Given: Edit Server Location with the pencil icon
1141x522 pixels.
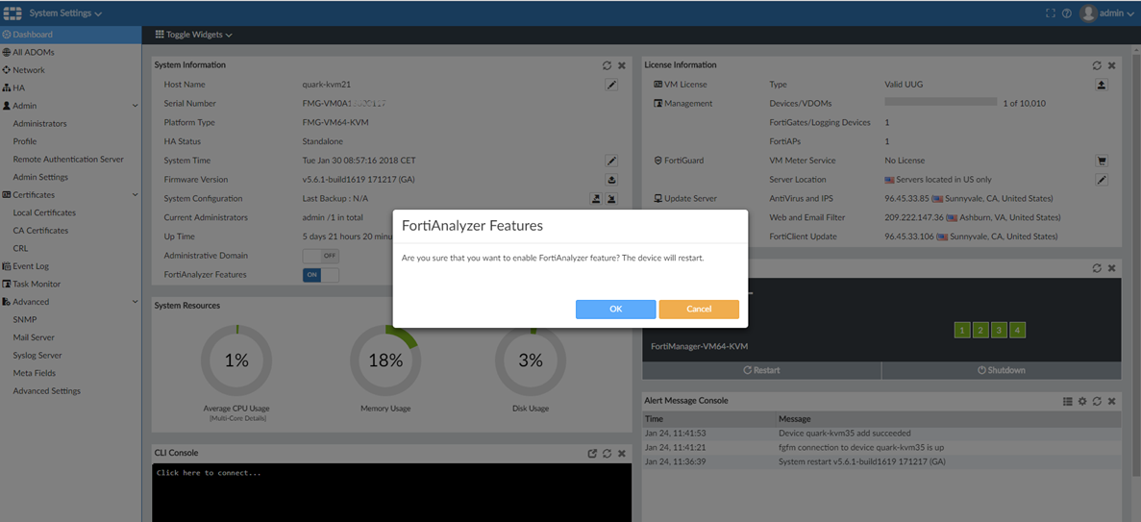Looking at the screenshot, I should 1102,180.
